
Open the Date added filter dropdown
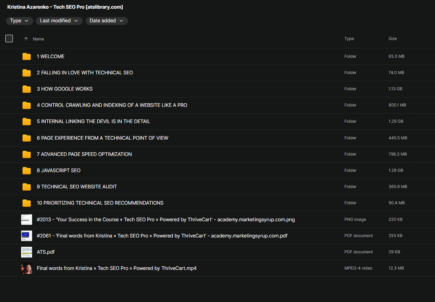point(106,21)
